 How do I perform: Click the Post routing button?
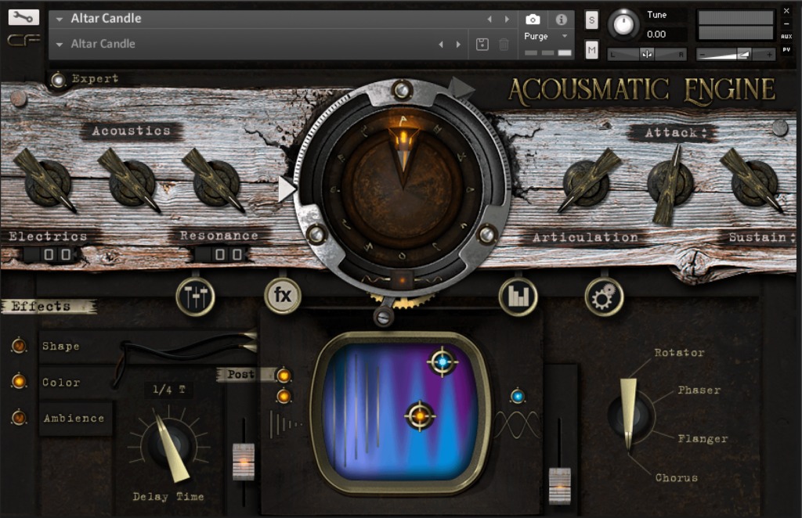click(x=240, y=375)
